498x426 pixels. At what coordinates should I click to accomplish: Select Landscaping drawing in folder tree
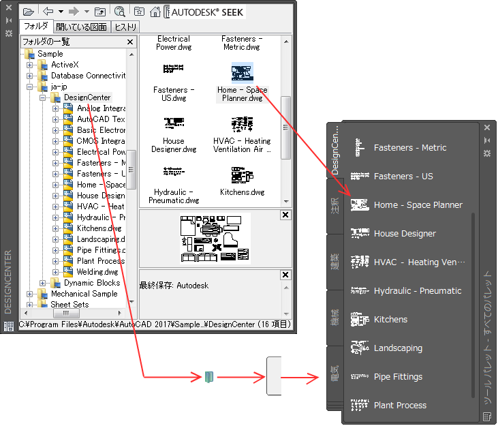[x=101, y=239]
